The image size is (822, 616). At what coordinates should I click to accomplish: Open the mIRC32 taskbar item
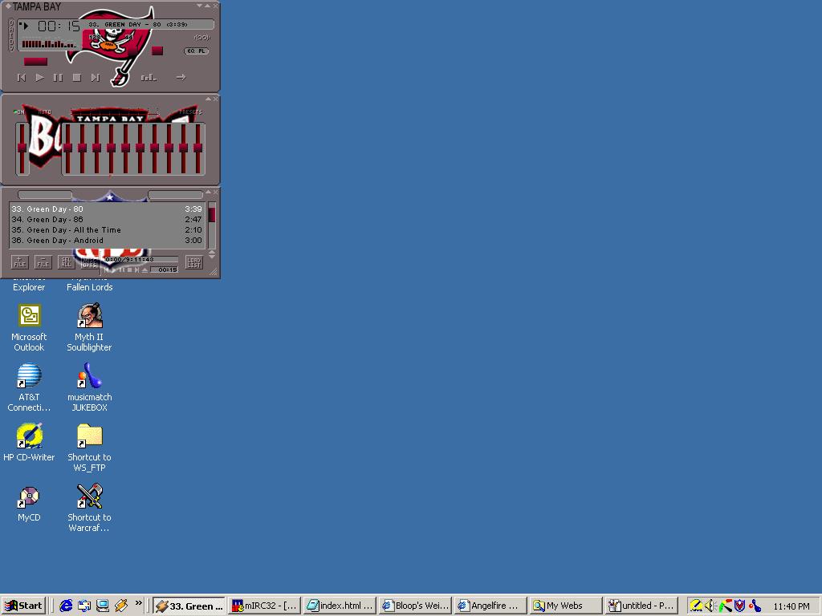point(264,606)
